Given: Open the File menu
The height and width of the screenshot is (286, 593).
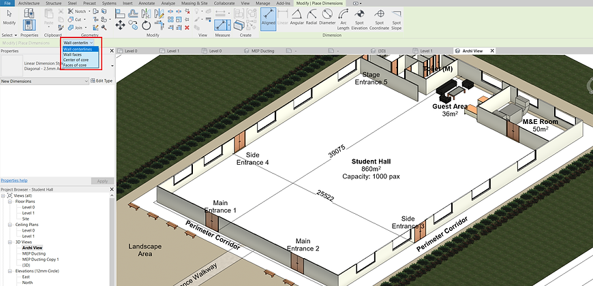Looking at the screenshot, I should tap(7, 3).
